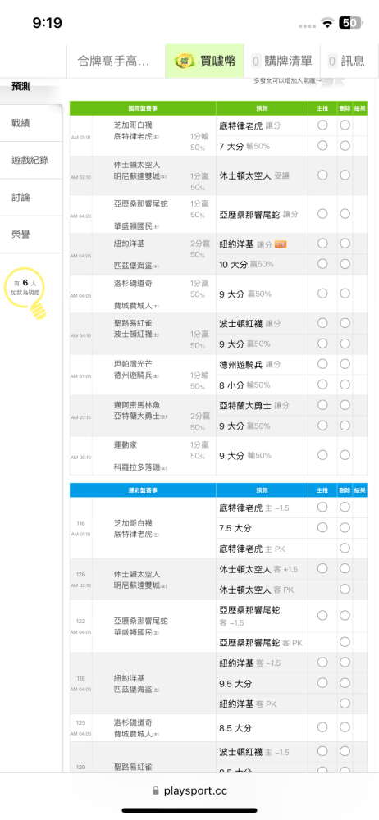Screen dimensions: 379x820
Task: Click the 買噱幣 button
Action: click(204, 61)
